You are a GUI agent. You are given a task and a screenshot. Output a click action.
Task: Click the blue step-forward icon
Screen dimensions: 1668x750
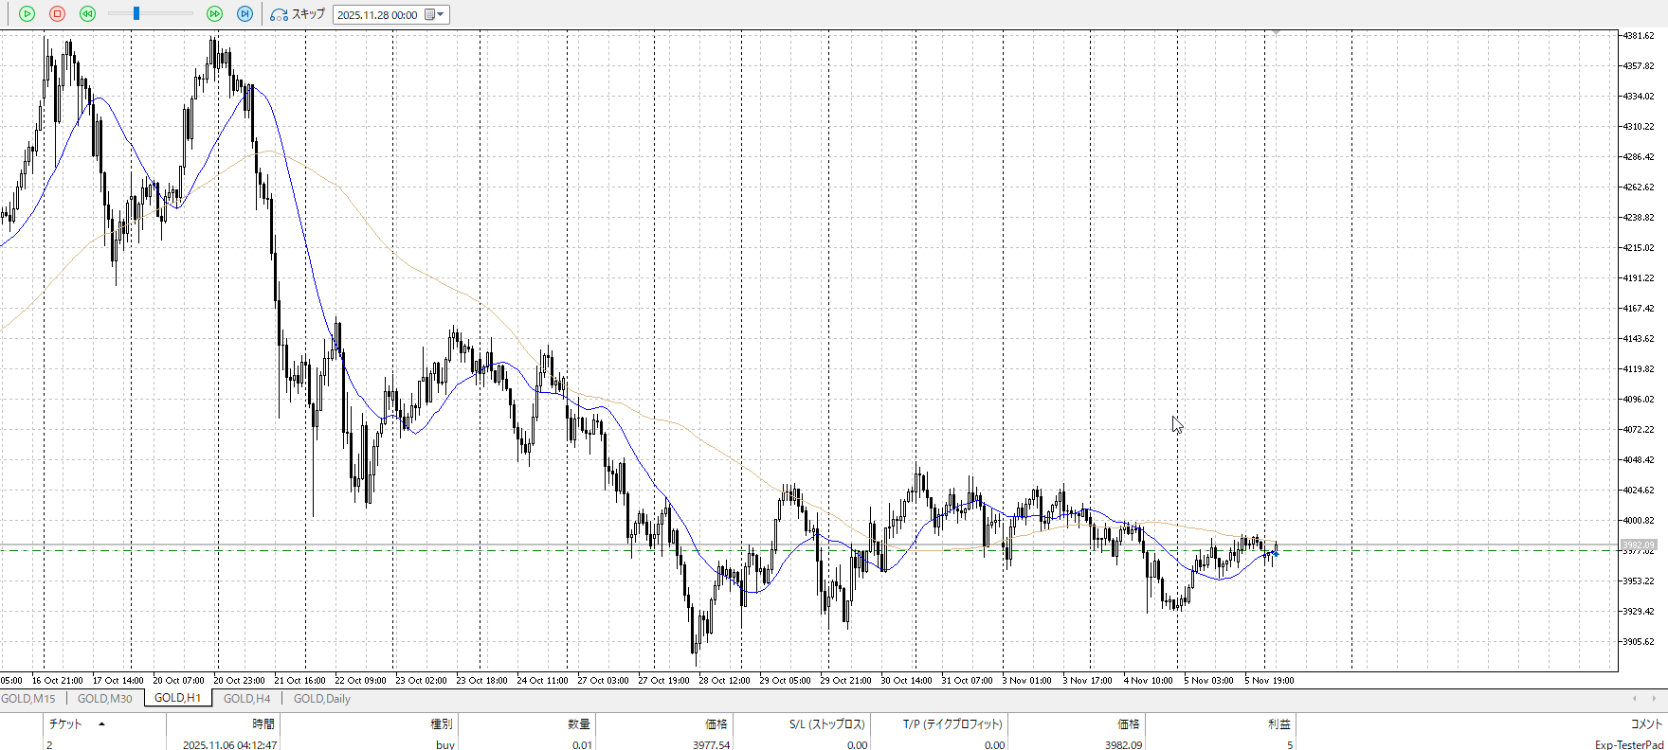click(x=245, y=14)
